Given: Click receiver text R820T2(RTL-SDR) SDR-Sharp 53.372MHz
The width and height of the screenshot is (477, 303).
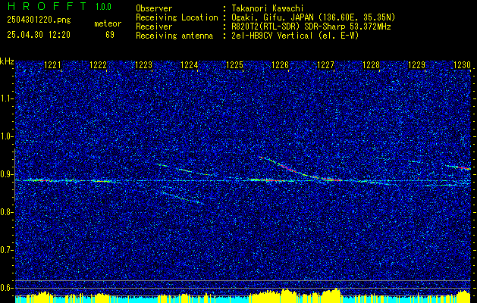Looking at the screenshot, I should click(x=311, y=27).
